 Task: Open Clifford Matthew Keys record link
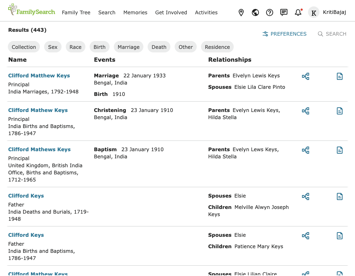(x=39, y=76)
